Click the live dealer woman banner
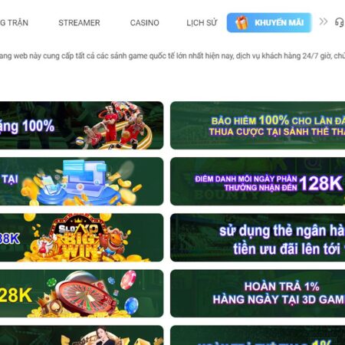Screen dimensions: 345x345 pyautogui.click(x=81, y=335)
